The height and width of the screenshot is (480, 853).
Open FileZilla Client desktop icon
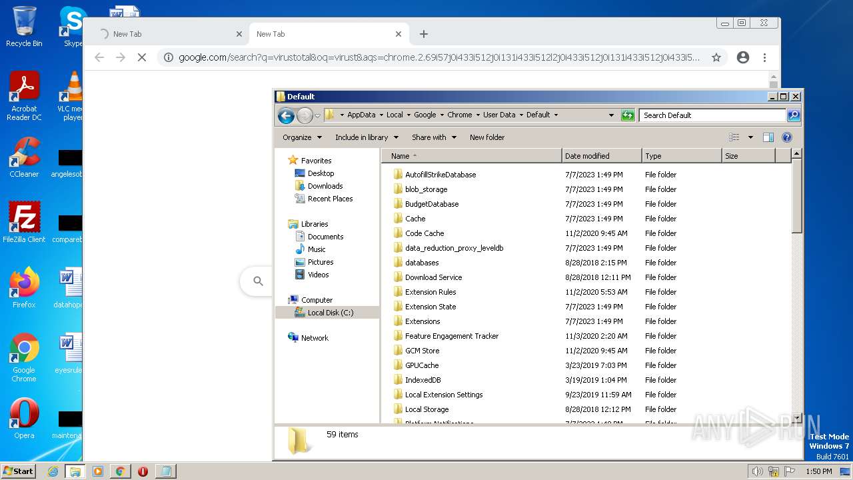(x=24, y=223)
